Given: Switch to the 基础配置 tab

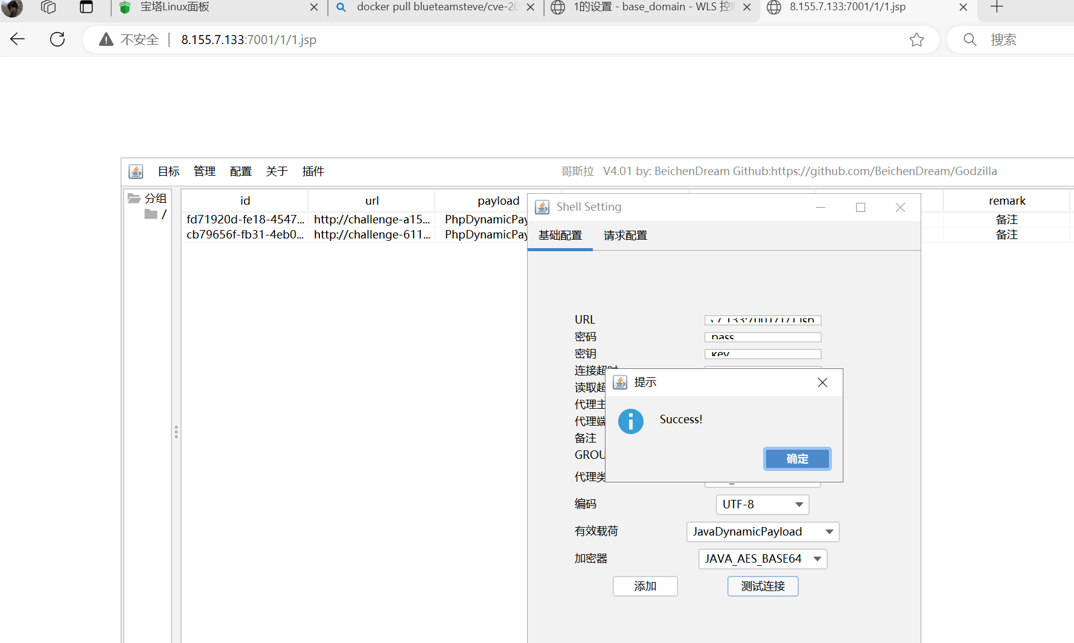Looking at the screenshot, I should pos(560,235).
